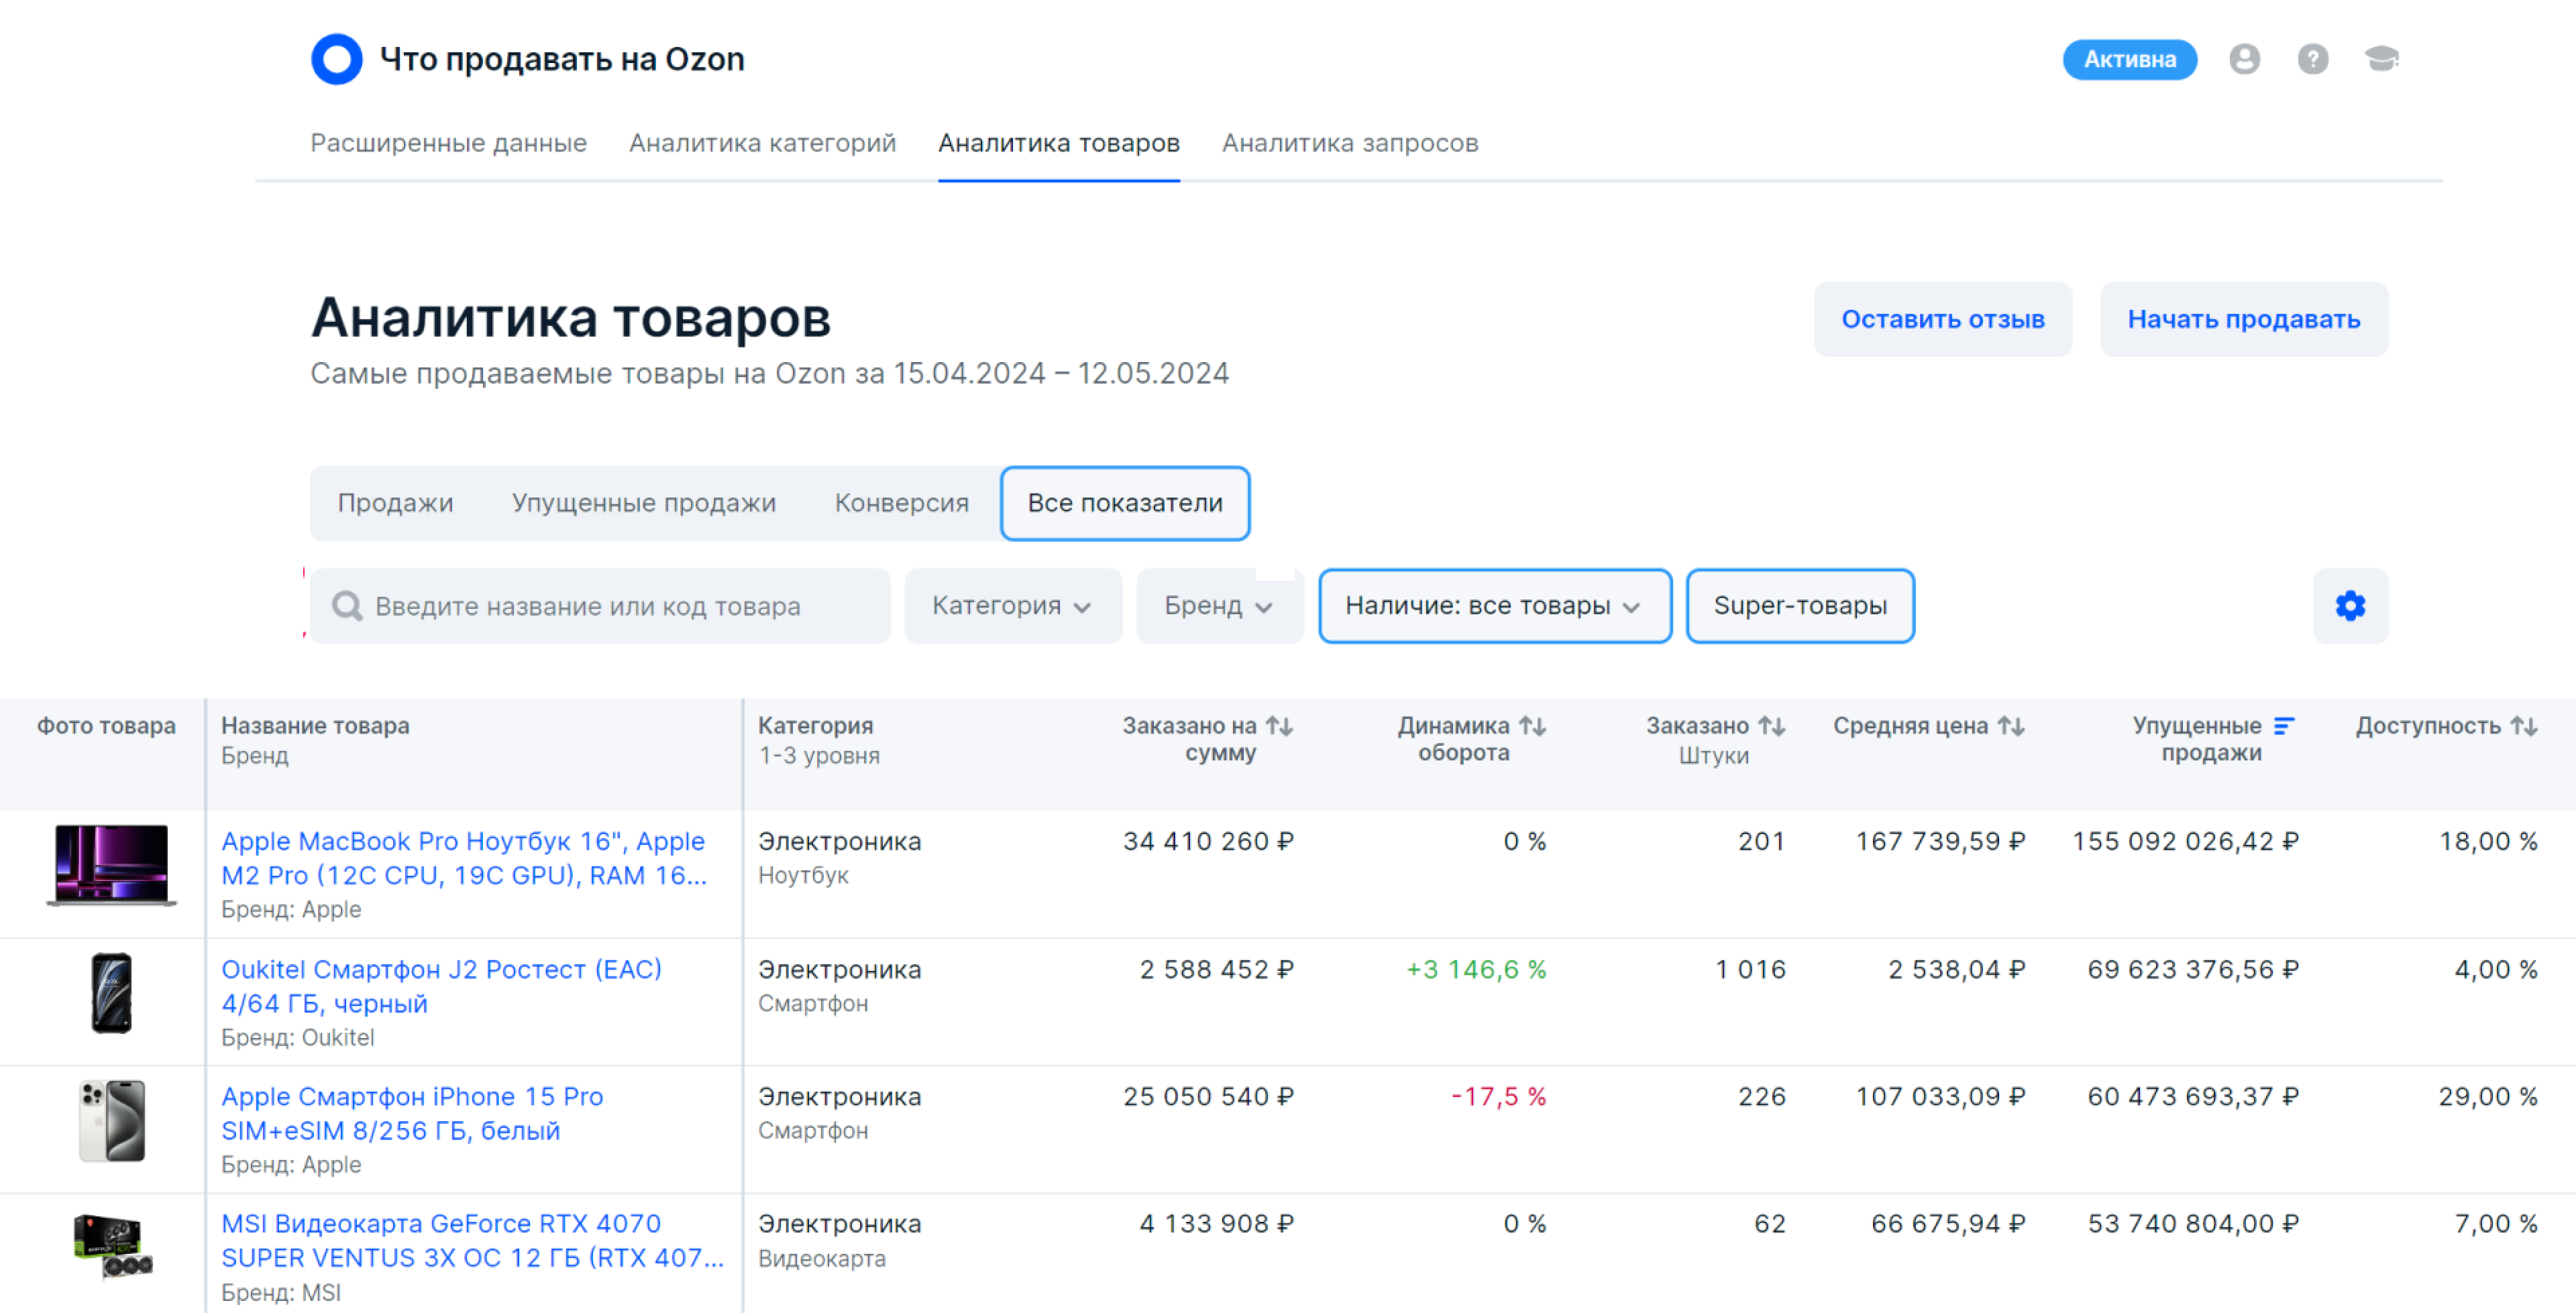The image size is (2576, 1313).
Task: Sort by Динамика оборота arrows
Action: (x=1532, y=726)
